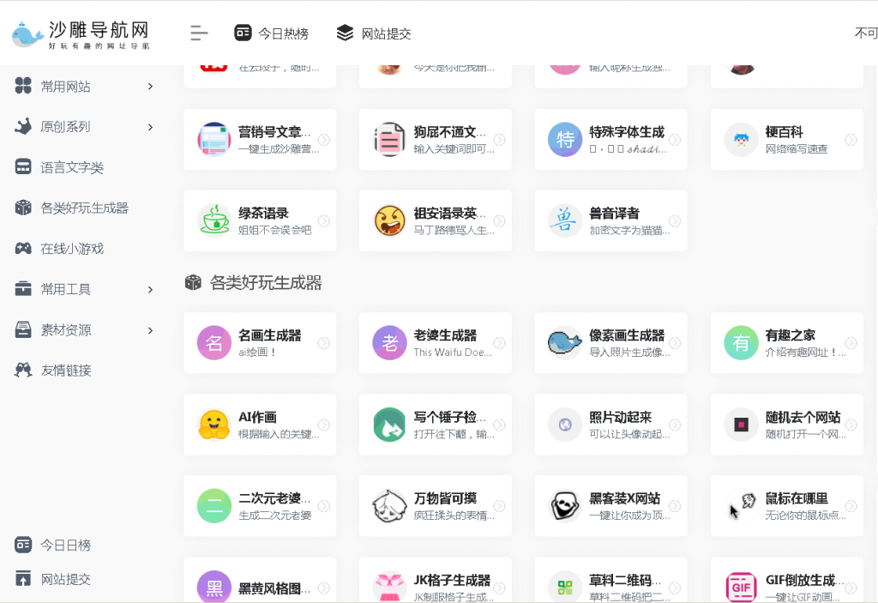
Task: Click the 草料二维码 QR code icon
Action: click(x=565, y=587)
